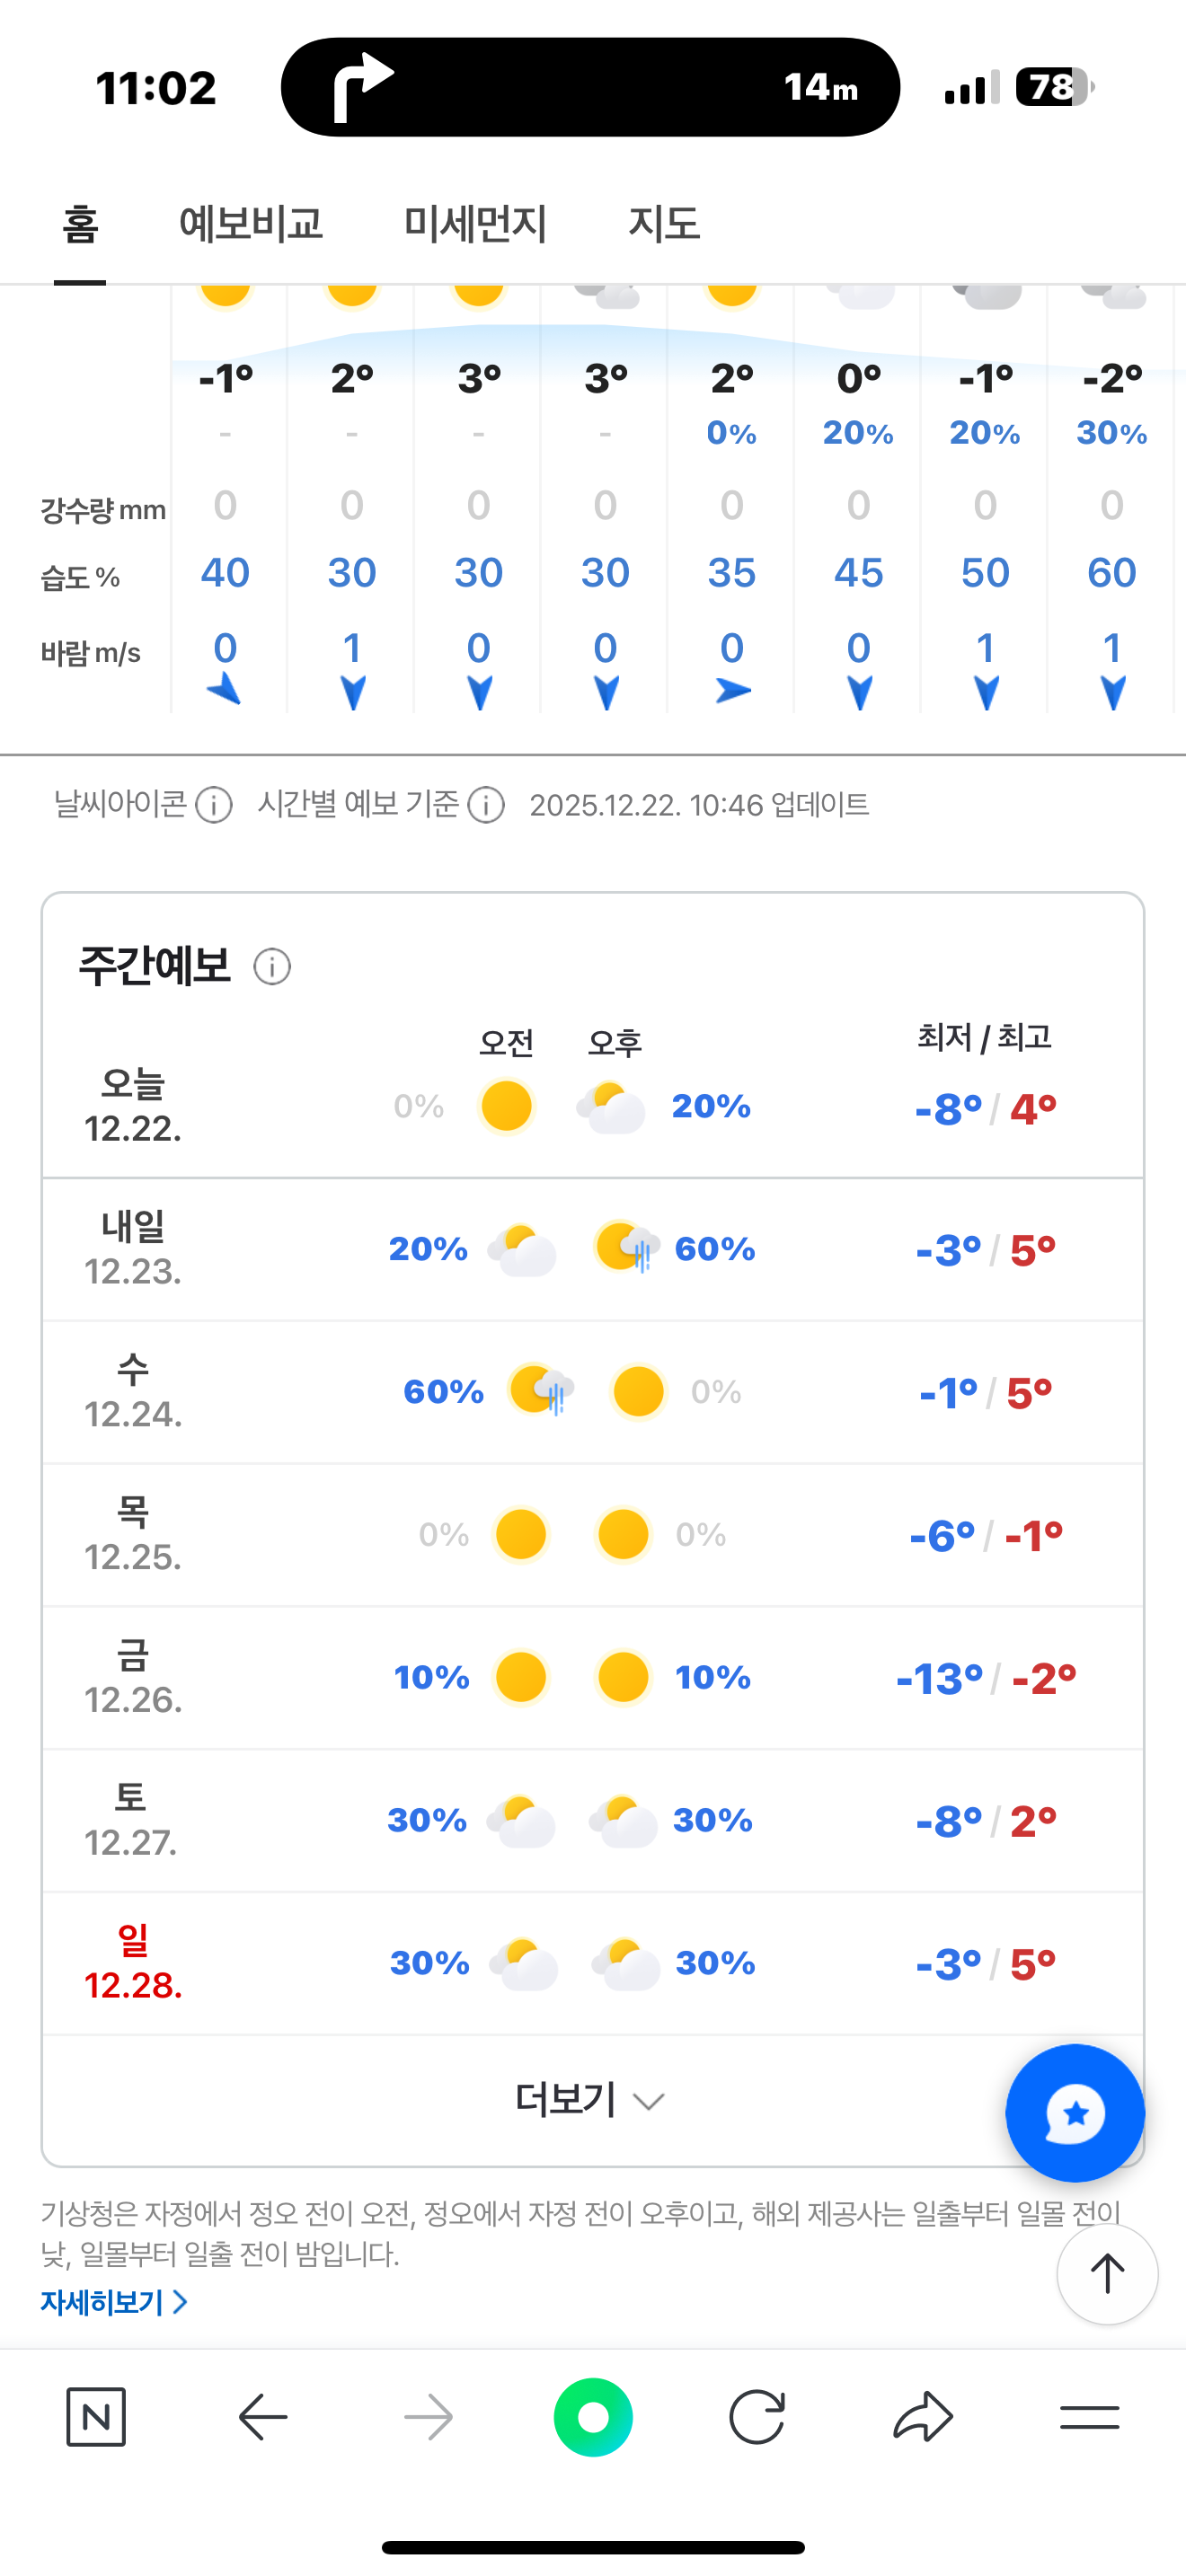The height and width of the screenshot is (2576, 1186).
Task: Reload the page with refresh icon
Action: pos(757,2417)
